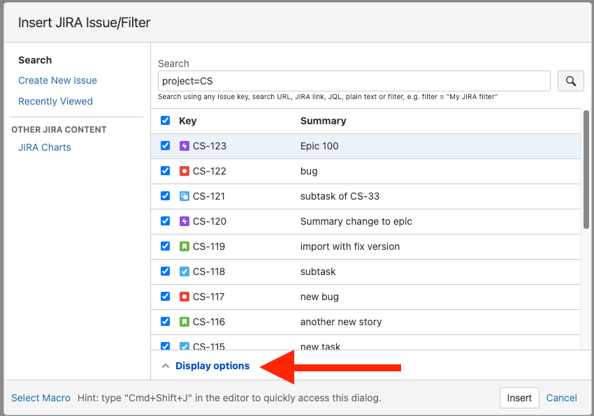Click the red bug icon for CS-122
Image resolution: width=594 pixels, height=416 pixels.
tap(184, 171)
